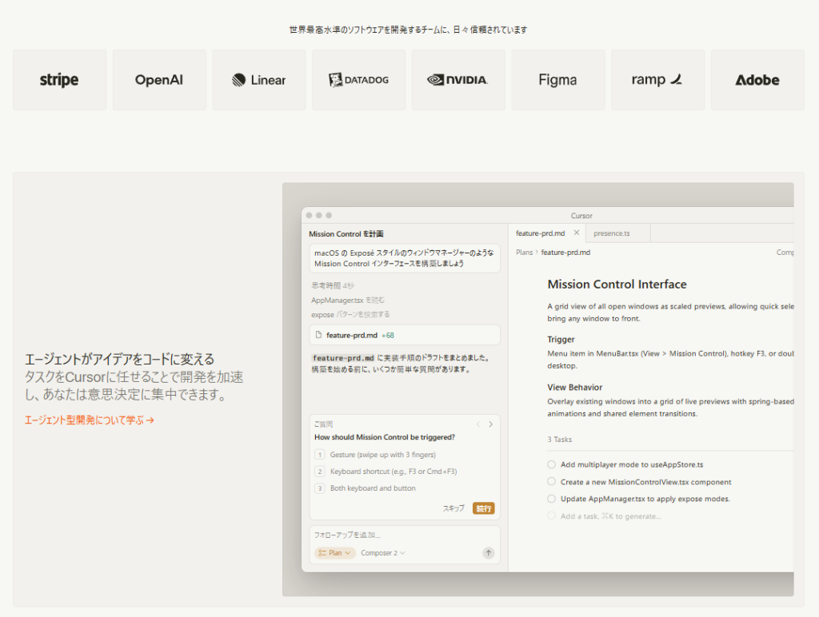Switch to the presence.ts tab

[612, 233]
